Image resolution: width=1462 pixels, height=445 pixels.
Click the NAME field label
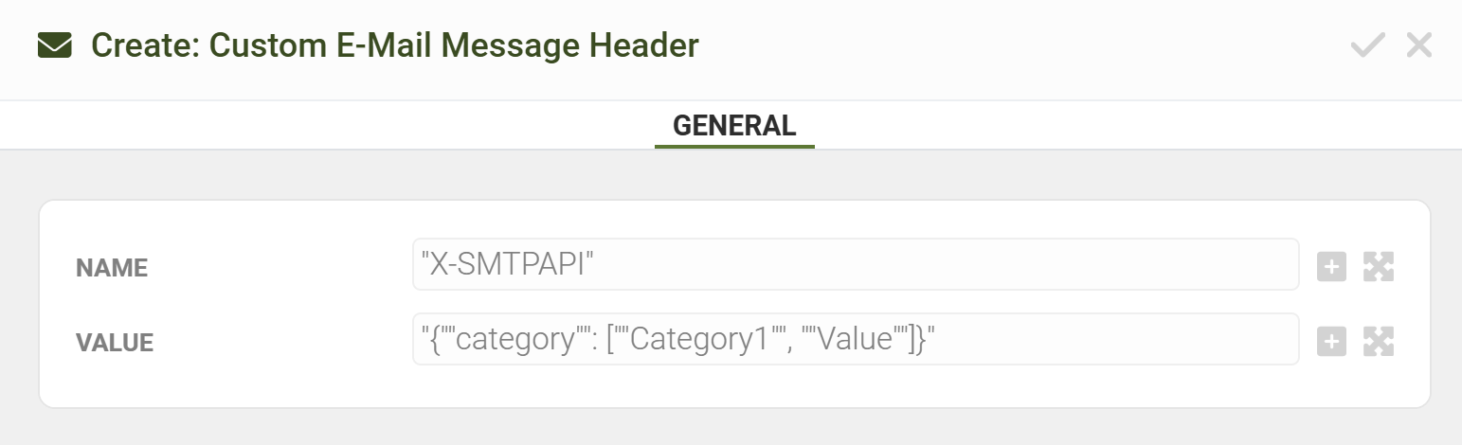point(112,268)
